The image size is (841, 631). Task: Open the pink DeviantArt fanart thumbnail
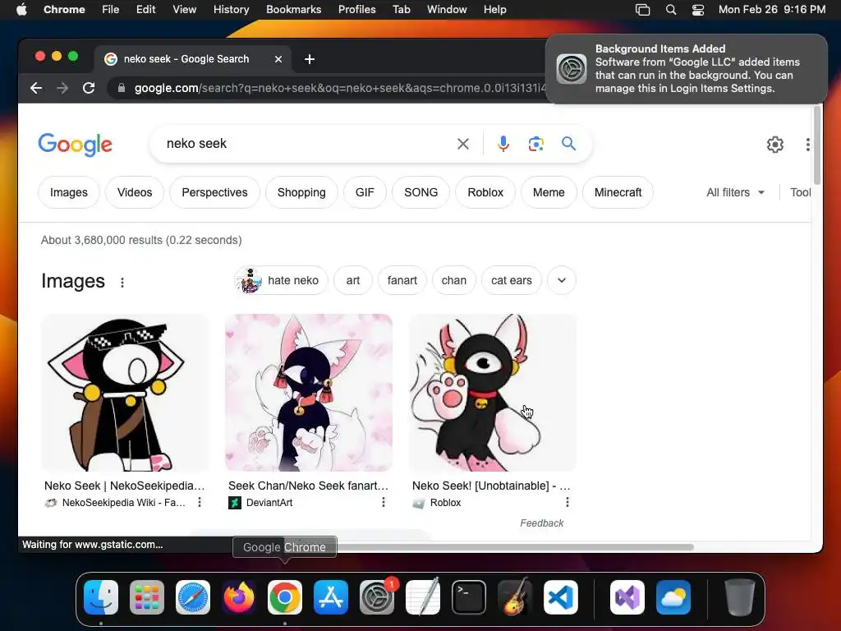point(309,393)
